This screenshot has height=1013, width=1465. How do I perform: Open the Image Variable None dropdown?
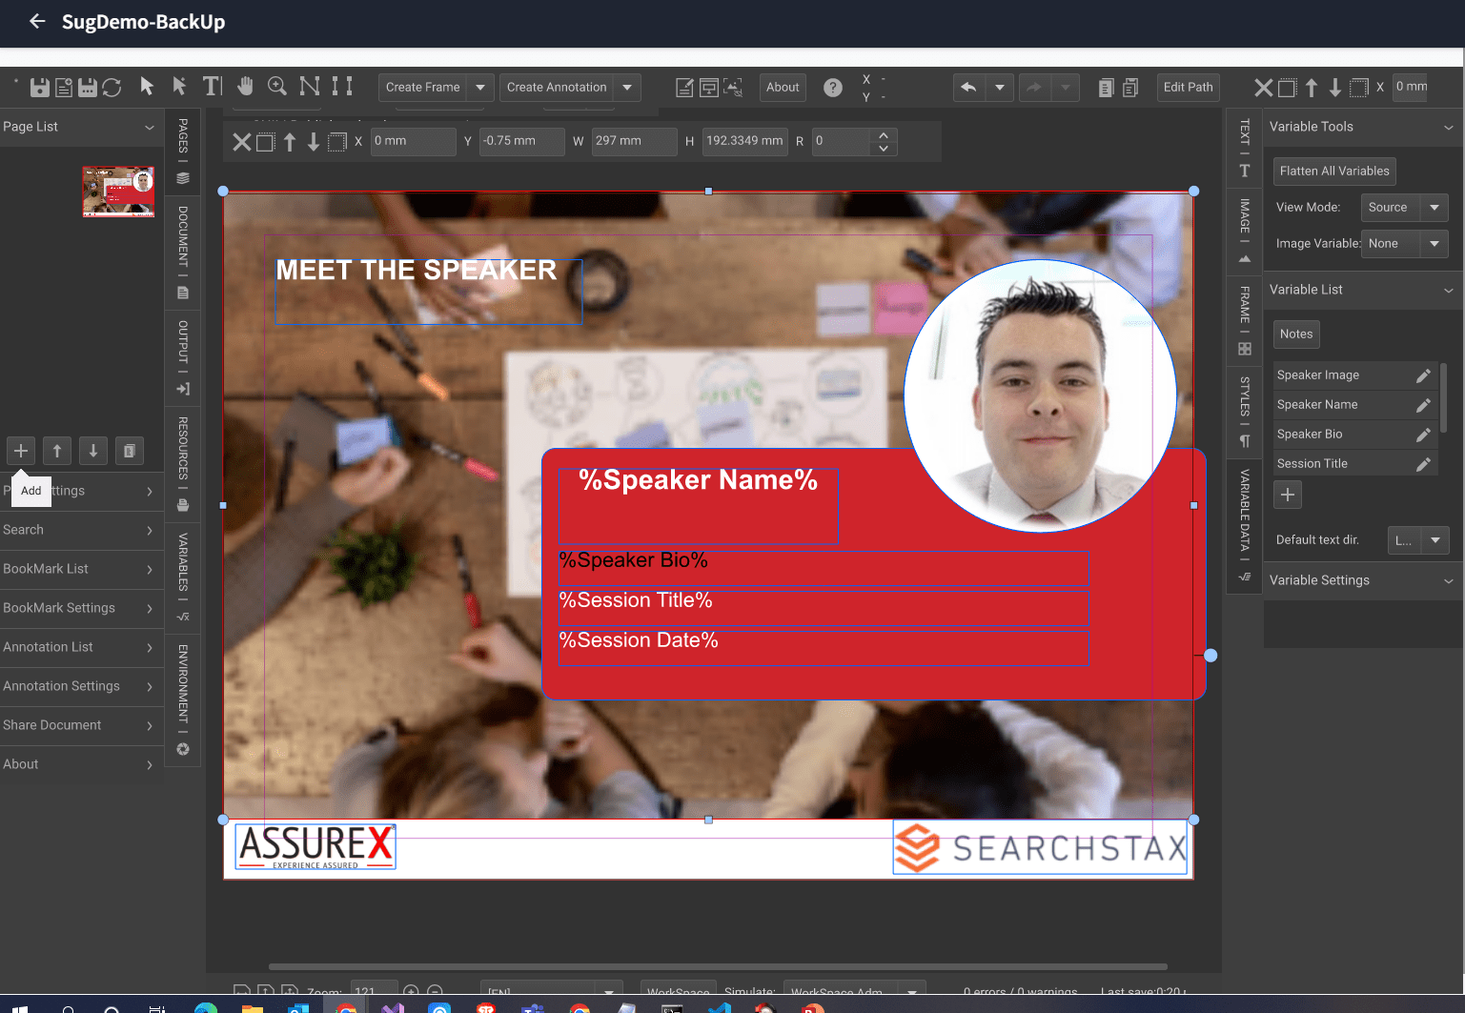tap(1404, 244)
